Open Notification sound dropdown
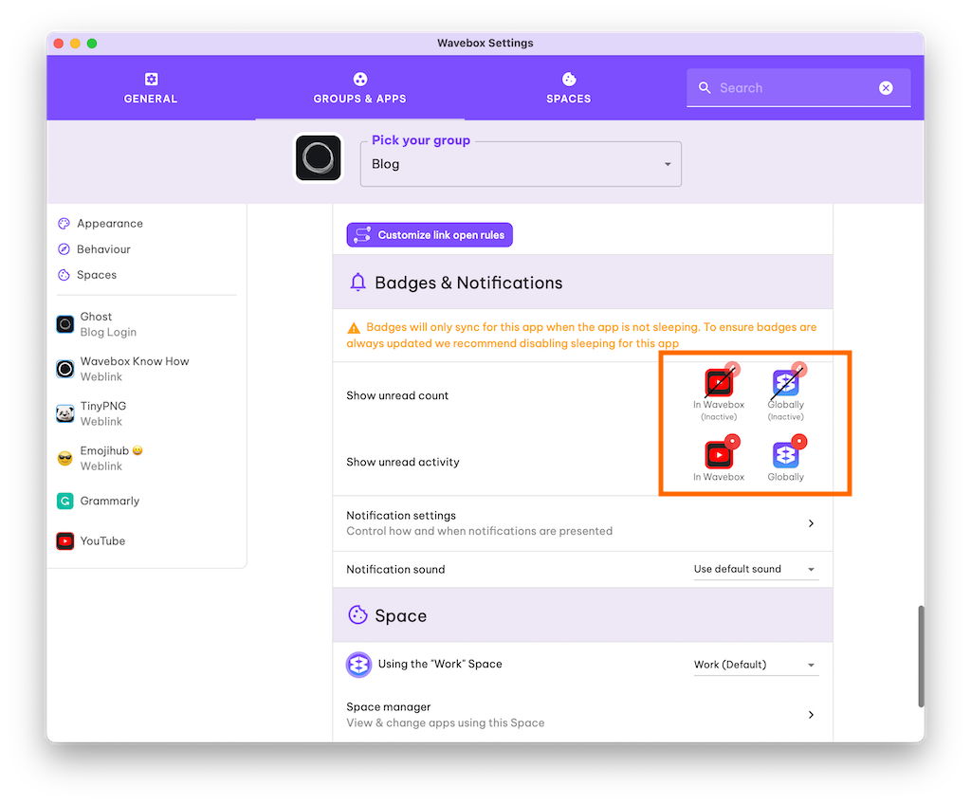Viewport: 971px width, 804px height. (756, 569)
